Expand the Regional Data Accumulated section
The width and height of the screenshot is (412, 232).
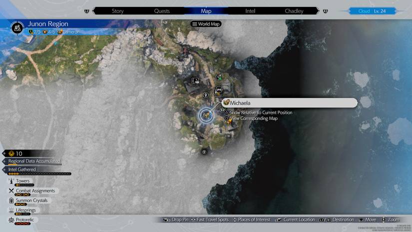34,161
